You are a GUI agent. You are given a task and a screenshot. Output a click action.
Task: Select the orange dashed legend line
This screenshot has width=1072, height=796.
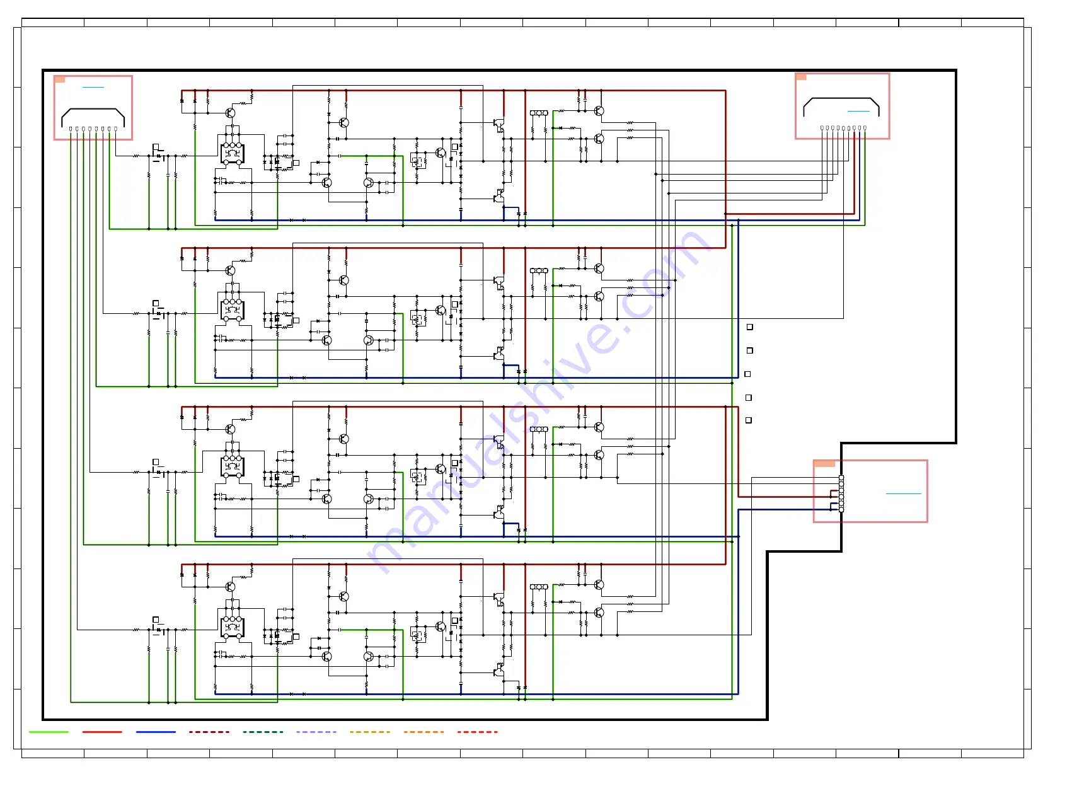point(424,732)
